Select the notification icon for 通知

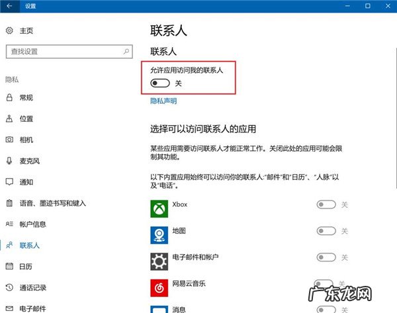tap(9, 182)
